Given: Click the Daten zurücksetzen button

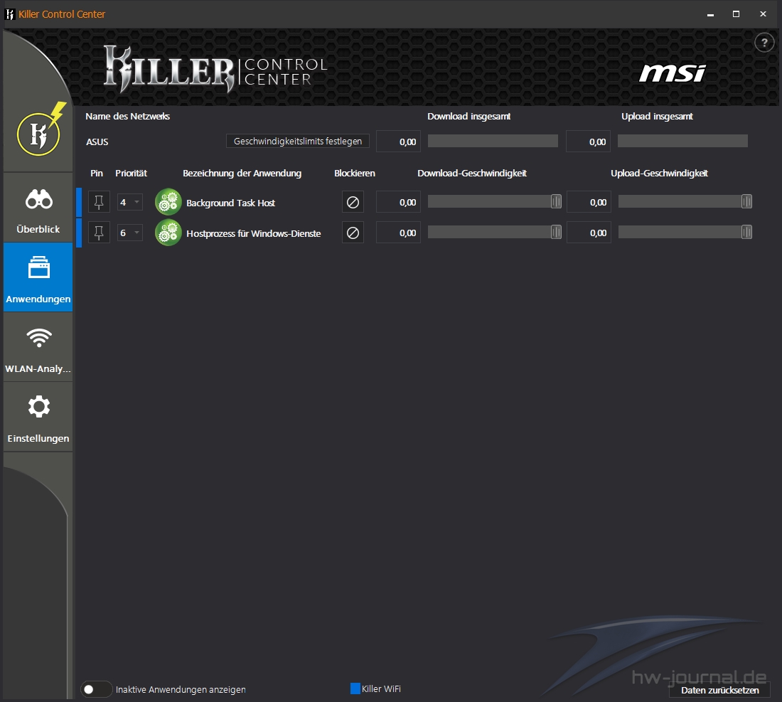Looking at the screenshot, I should pos(719,690).
